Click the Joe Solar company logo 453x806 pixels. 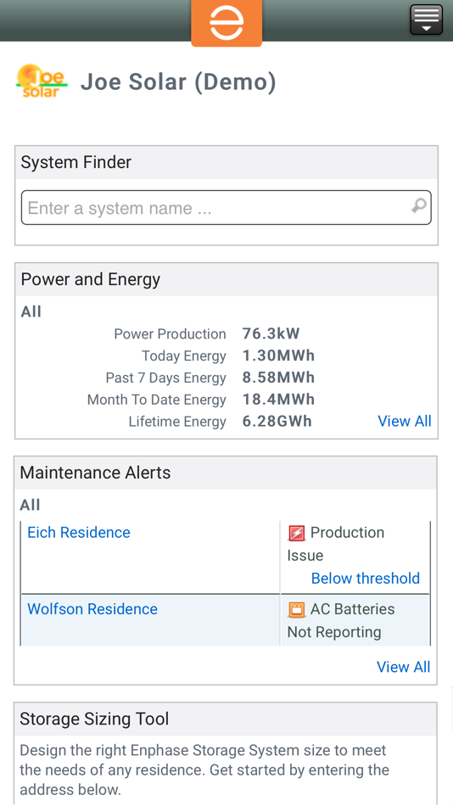[42, 81]
